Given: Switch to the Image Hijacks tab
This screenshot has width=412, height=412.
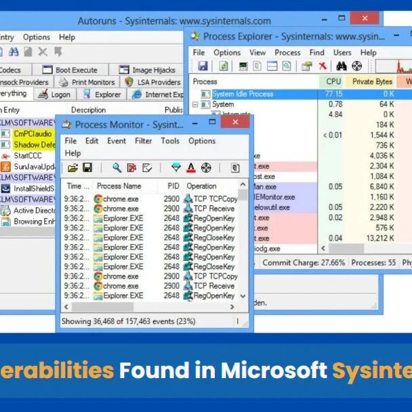Looking at the screenshot, I should pyautogui.click(x=146, y=70).
